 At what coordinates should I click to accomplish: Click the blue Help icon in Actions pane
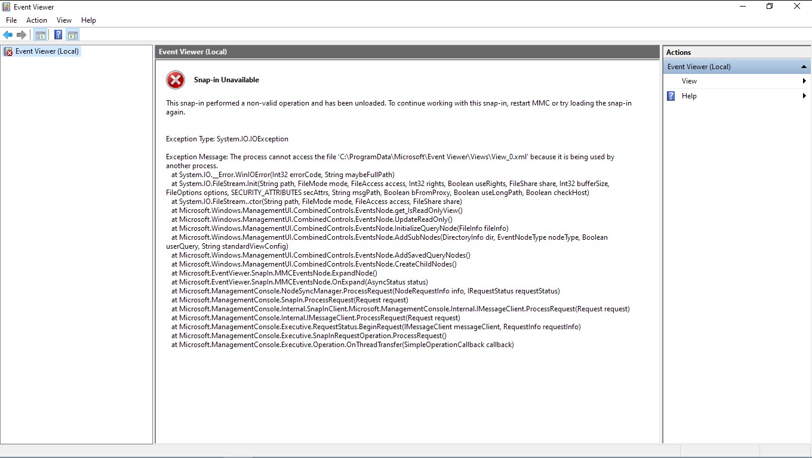(671, 95)
